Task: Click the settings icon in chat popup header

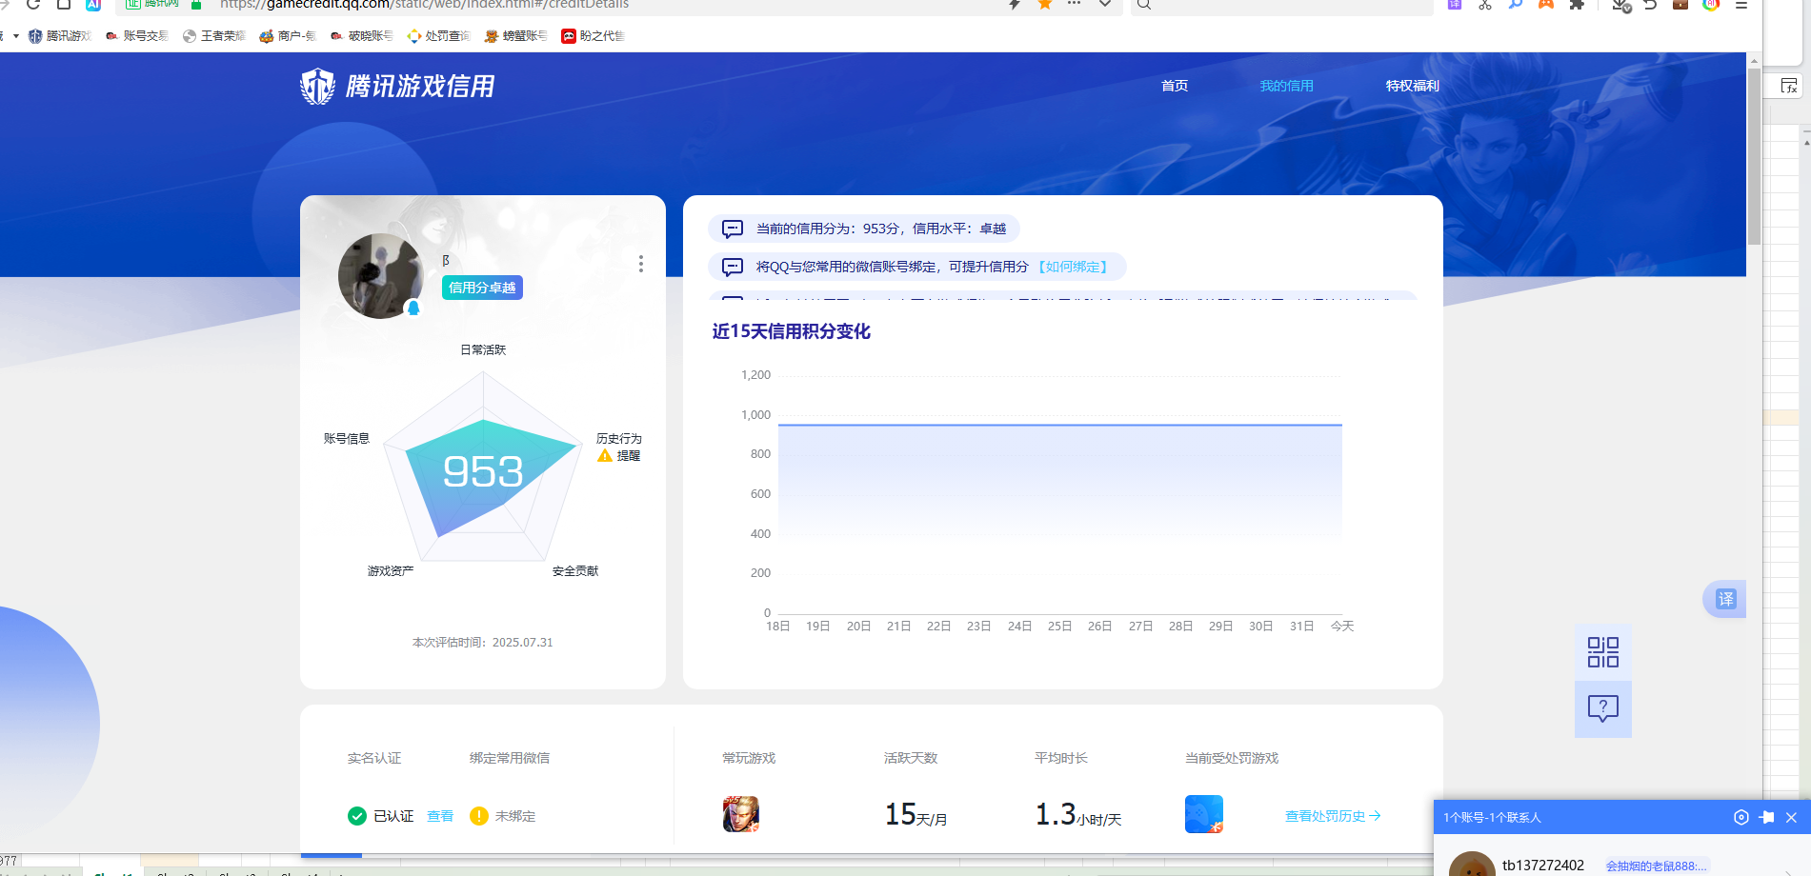Action: tap(1741, 817)
